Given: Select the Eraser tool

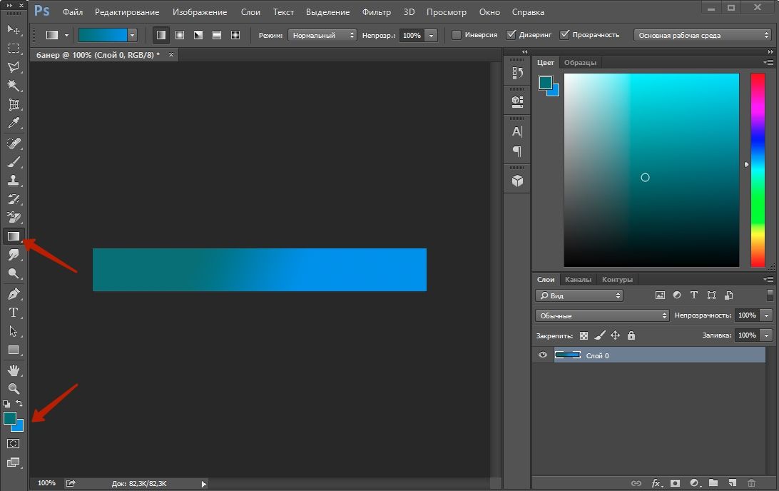Looking at the screenshot, I should [x=14, y=218].
